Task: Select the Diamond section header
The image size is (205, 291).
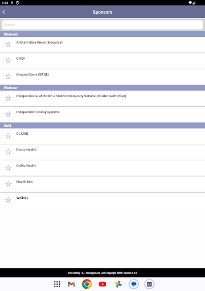Action: [102, 34]
